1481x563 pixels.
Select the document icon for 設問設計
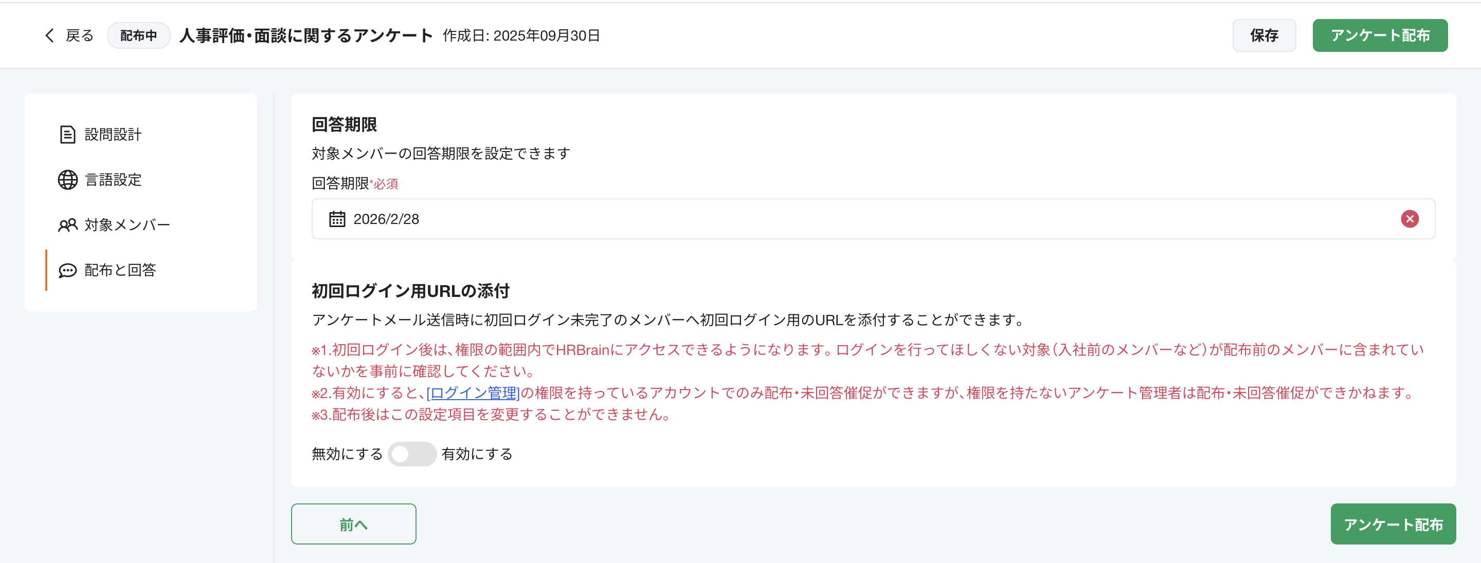pos(67,135)
